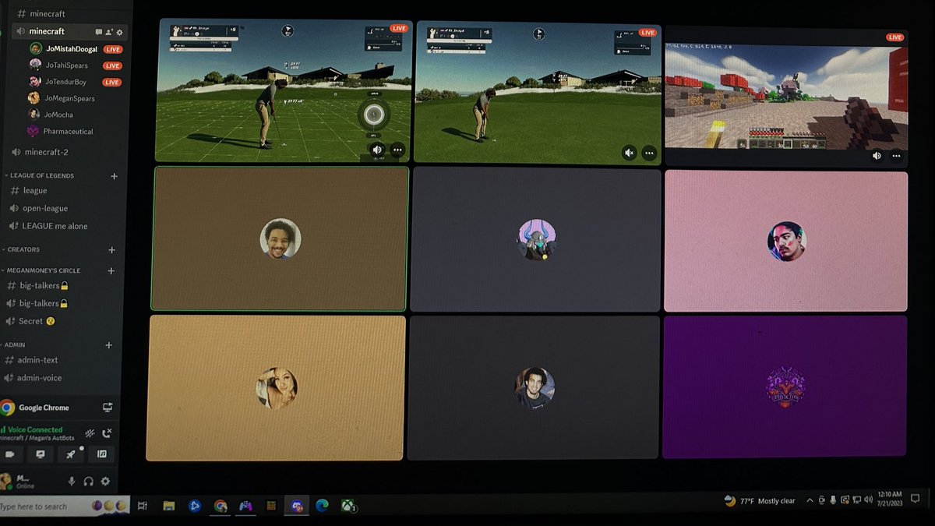Disconnect from voice call

coord(107,432)
